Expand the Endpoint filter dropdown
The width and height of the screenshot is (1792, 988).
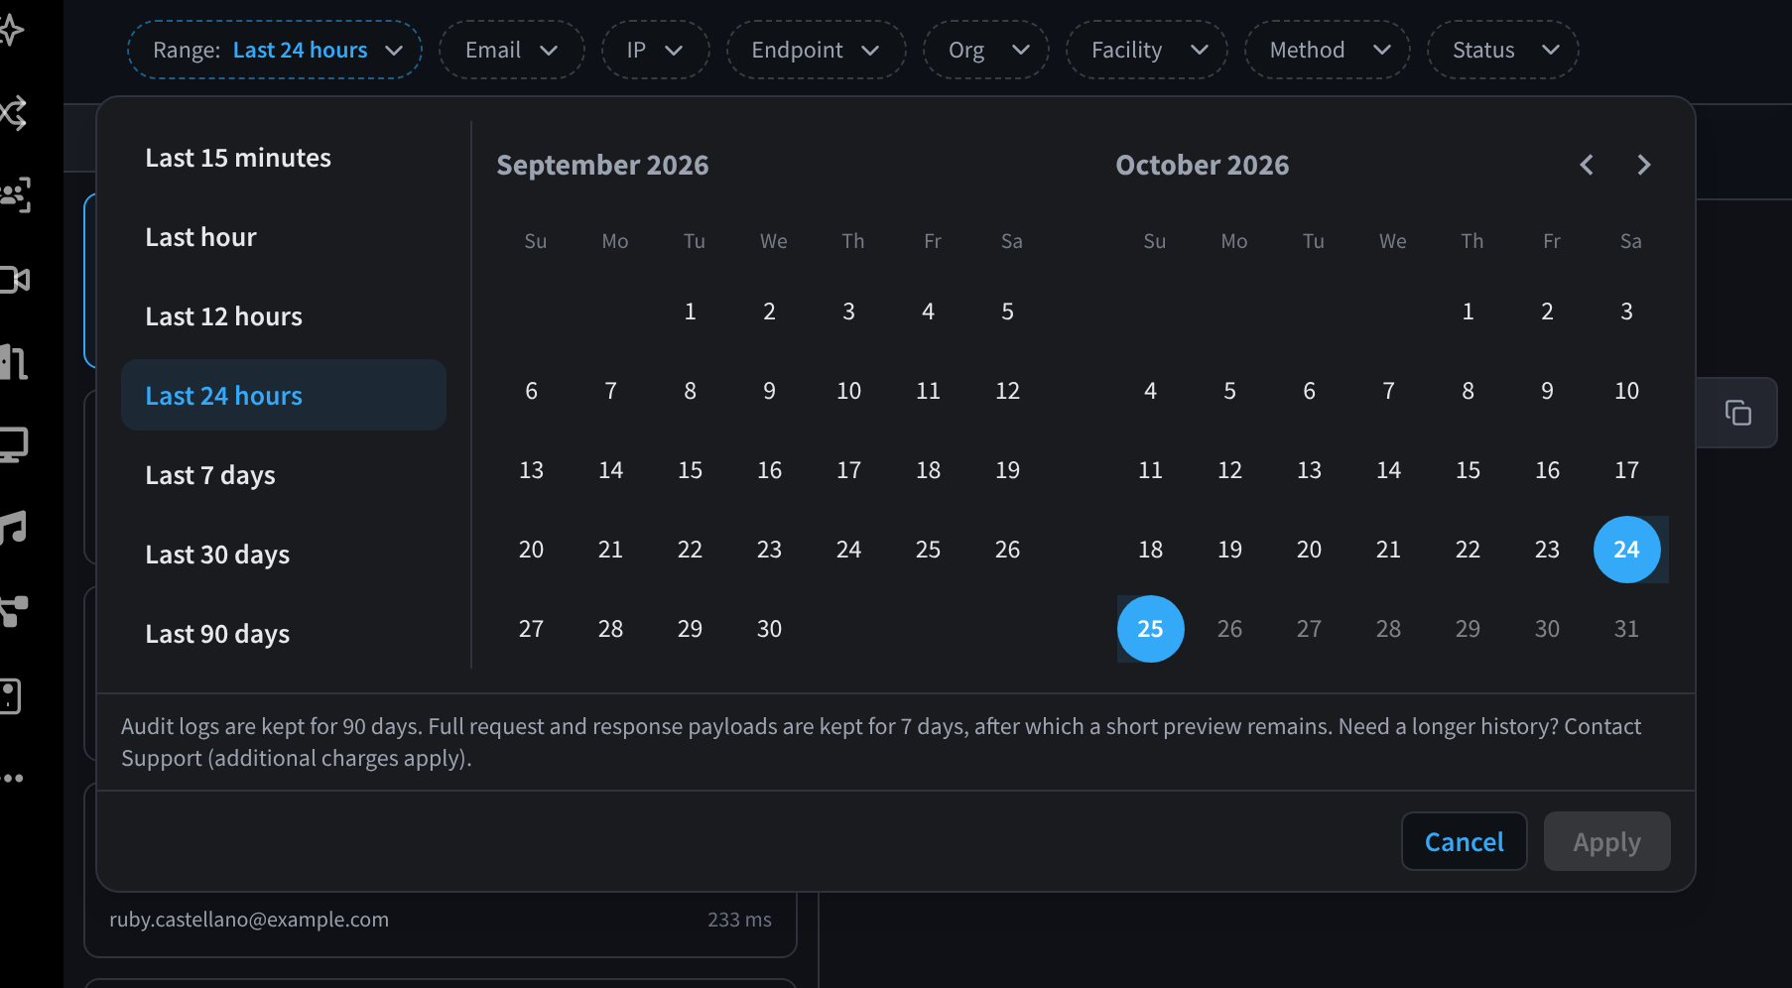816,50
